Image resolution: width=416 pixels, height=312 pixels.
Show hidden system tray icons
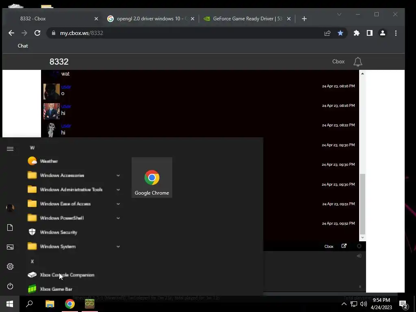(x=344, y=304)
